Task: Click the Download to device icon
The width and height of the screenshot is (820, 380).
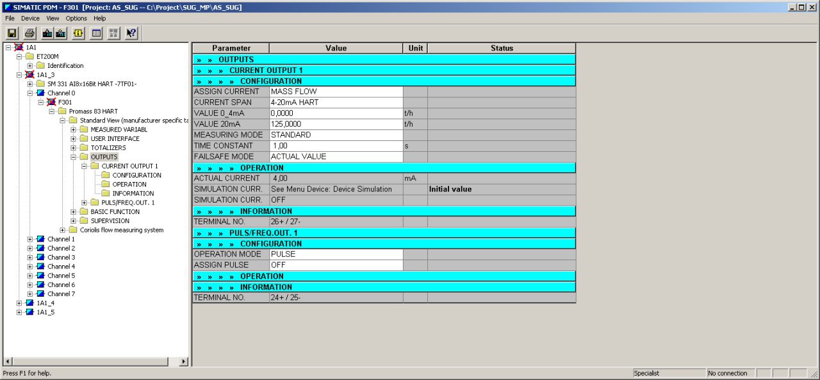Action: coord(47,33)
